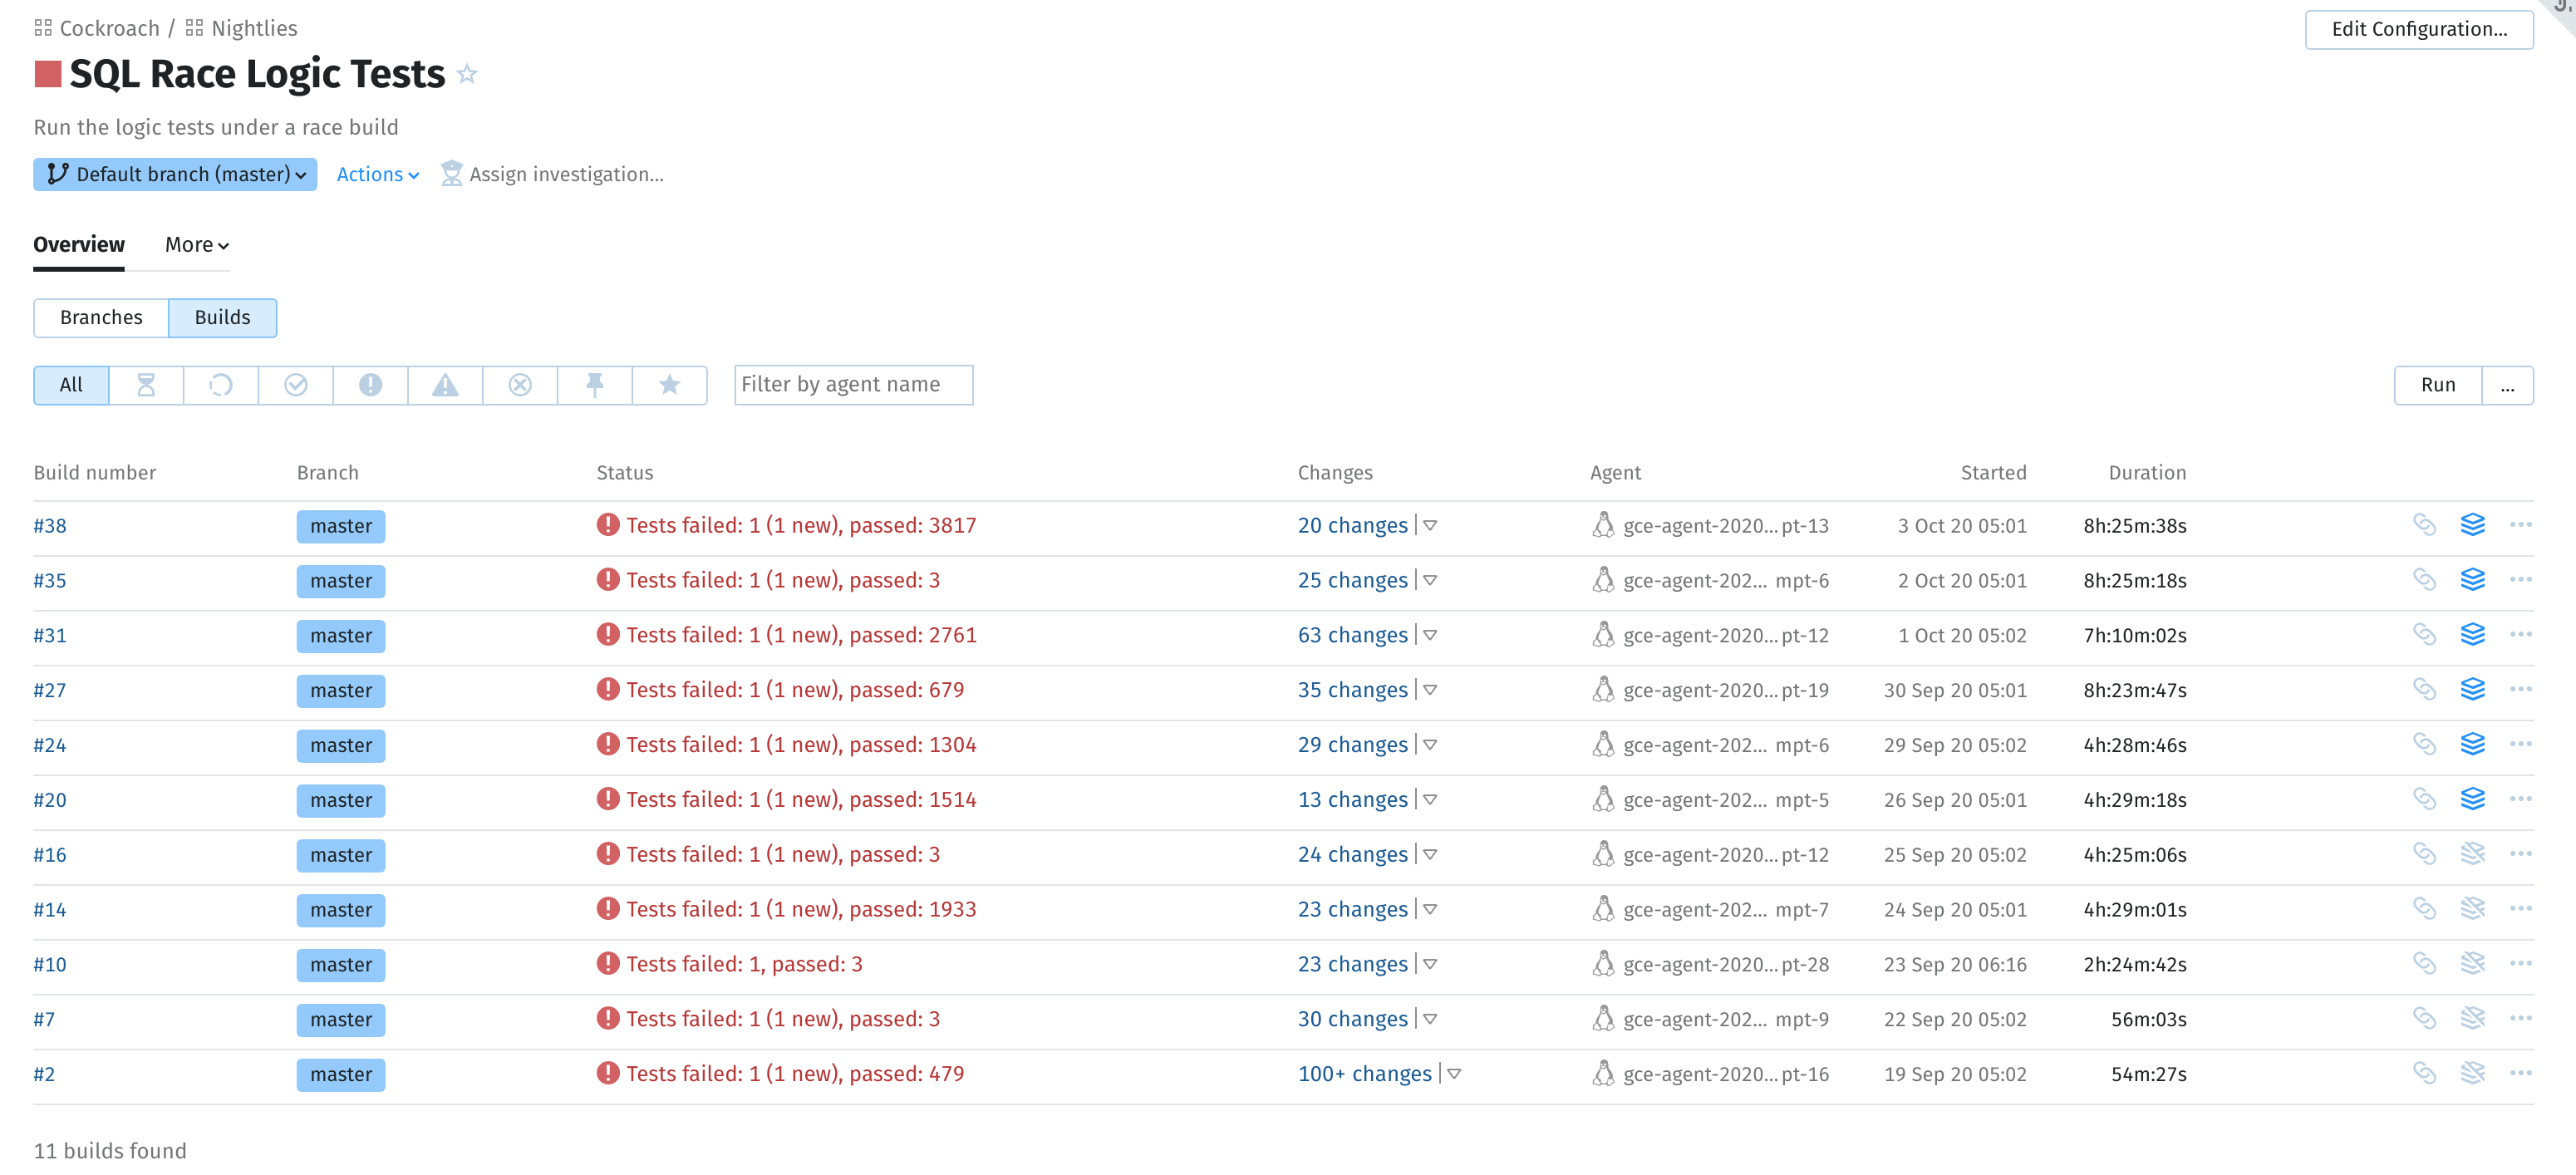Expand the changes list for build #38
The height and width of the screenshot is (1175, 2576).
1431,525
